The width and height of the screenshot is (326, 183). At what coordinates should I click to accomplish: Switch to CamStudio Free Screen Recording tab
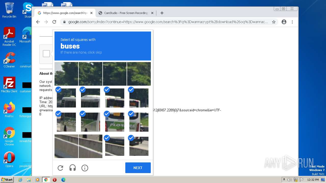pyautogui.click(x=126, y=13)
